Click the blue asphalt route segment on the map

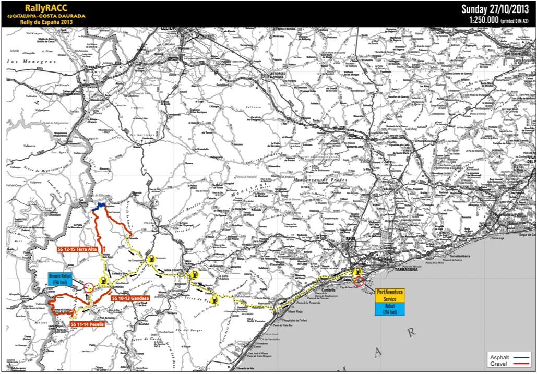[x=99, y=207]
